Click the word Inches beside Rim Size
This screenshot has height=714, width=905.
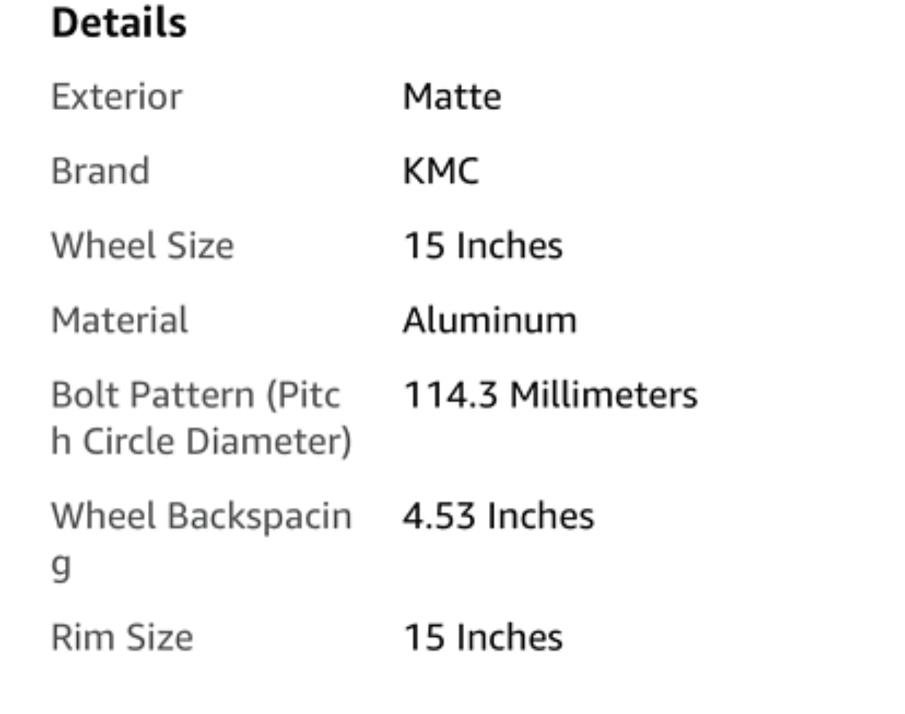pos(509,637)
